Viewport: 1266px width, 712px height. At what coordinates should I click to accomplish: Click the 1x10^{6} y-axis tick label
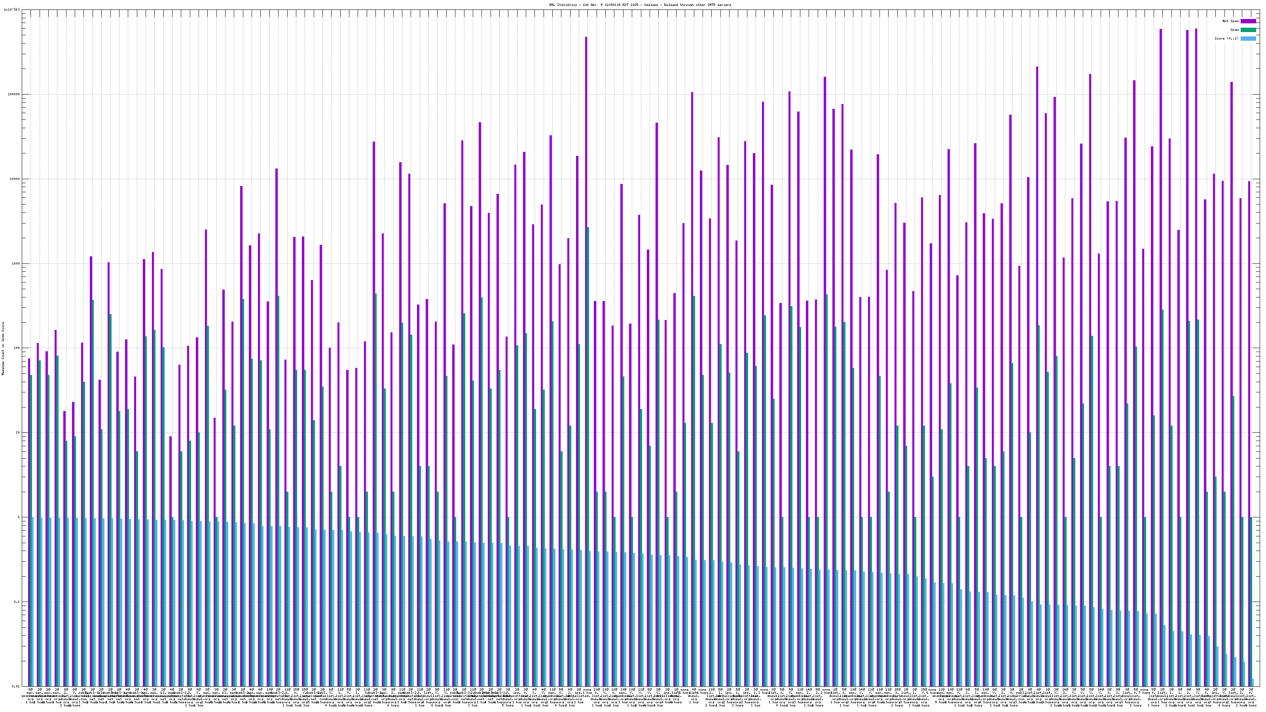click(x=12, y=9)
